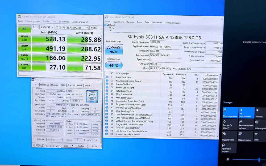Viewport: 266px width, 166px height.
Task: Click the Validate button in CPU-Z
Action: pyautogui.click(x=81, y=146)
